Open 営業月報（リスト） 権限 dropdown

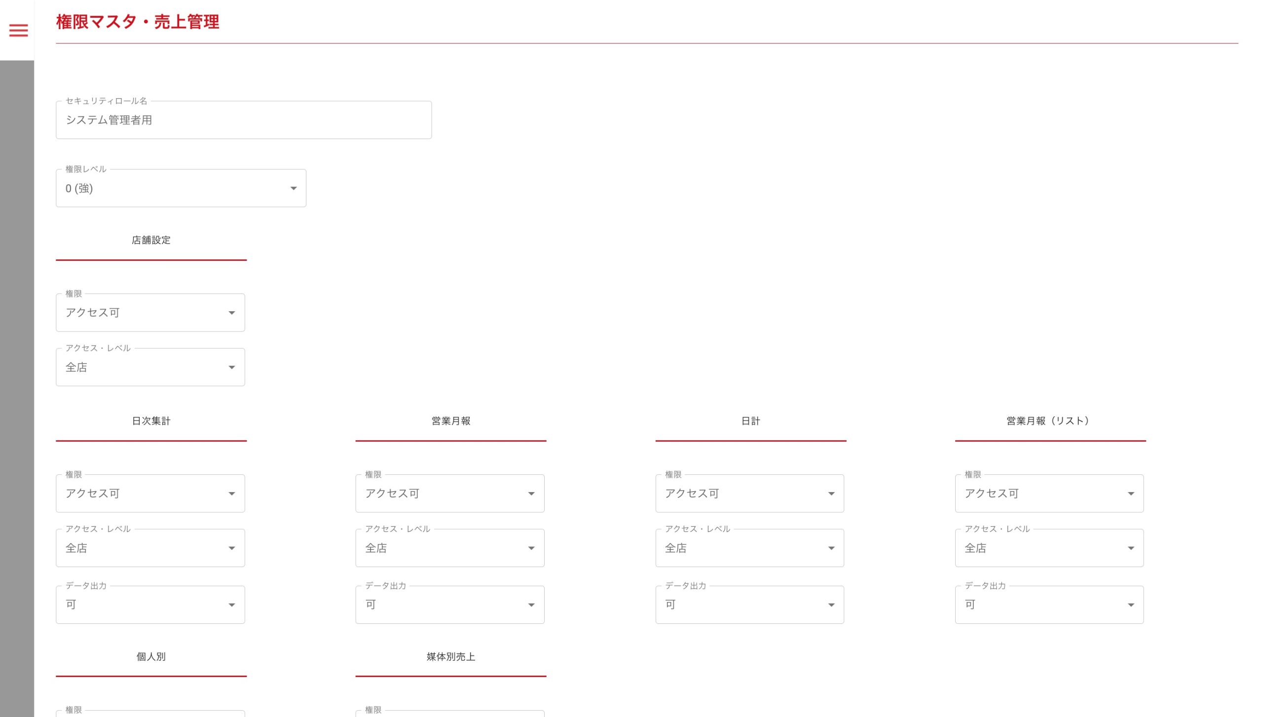pyautogui.click(x=1049, y=494)
